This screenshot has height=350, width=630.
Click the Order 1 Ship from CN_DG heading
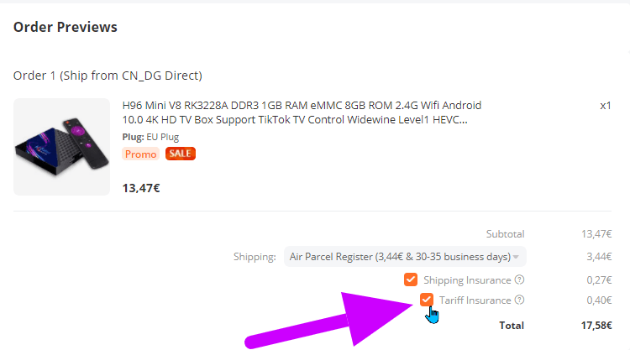coord(108,76)
